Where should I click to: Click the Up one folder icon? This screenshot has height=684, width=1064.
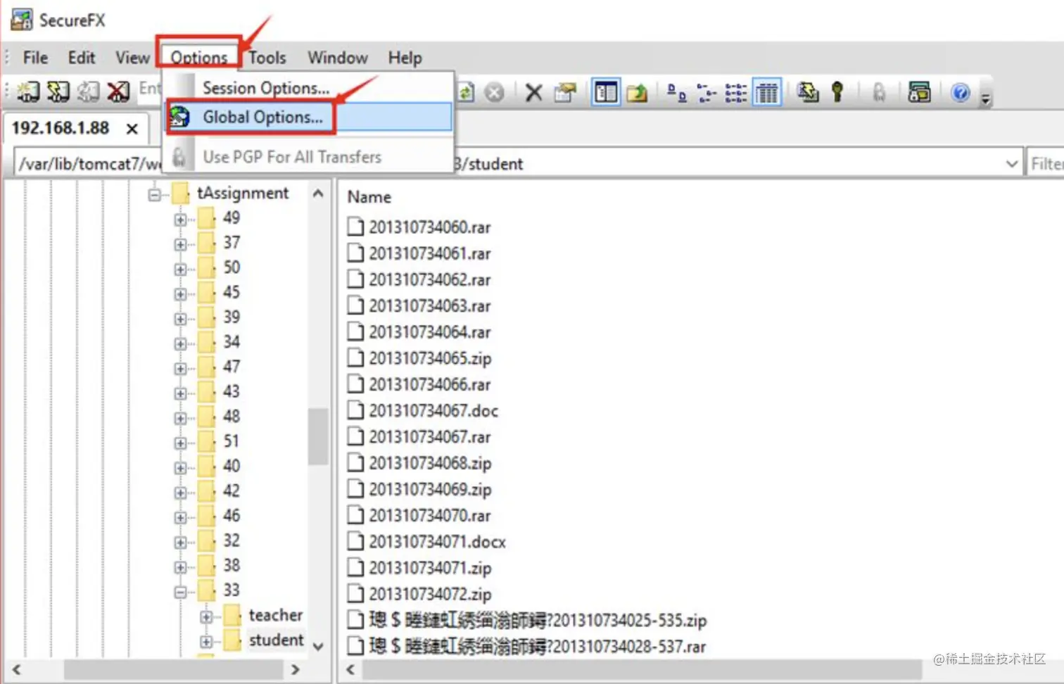[637, 92]
